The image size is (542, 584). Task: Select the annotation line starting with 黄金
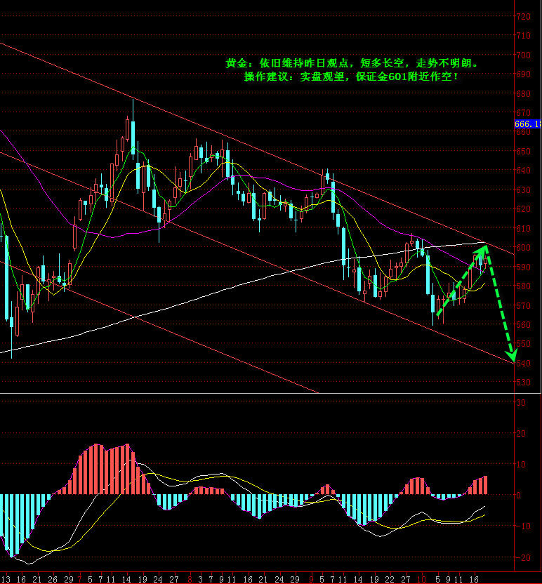[x=352, y=63]
